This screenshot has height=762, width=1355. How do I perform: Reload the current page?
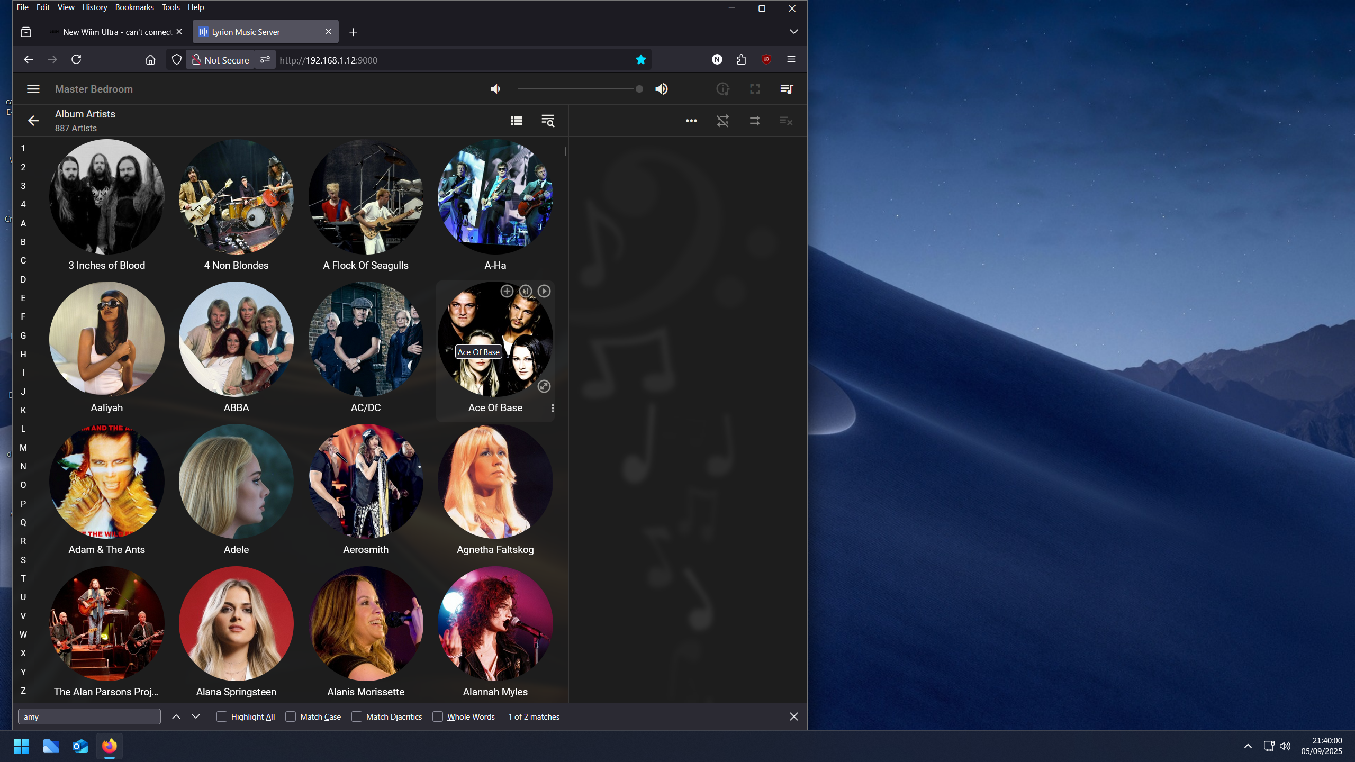[x=76, y=59]
